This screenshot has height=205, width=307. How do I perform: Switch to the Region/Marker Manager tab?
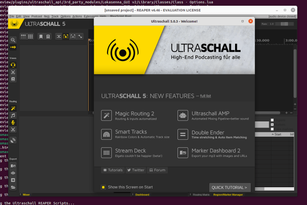tap(228, 194)
